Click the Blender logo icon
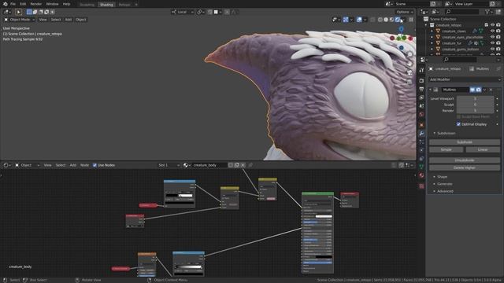Viewport: 504px width, 283px height. coord(6,4)
